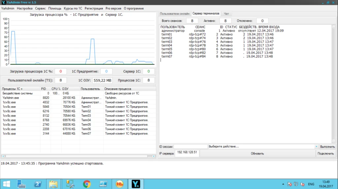338x189 pixels.
Task: Open the Сервис menu
Action: tap(40, 8)
